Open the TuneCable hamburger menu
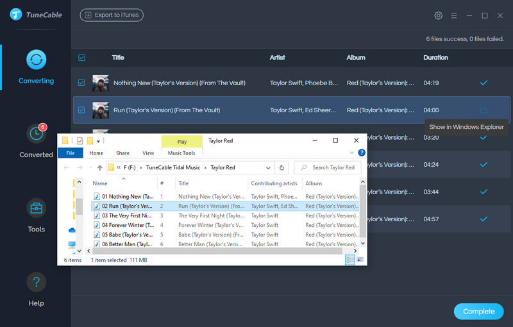This screenshot has height=327, width=513. point(453,15)
